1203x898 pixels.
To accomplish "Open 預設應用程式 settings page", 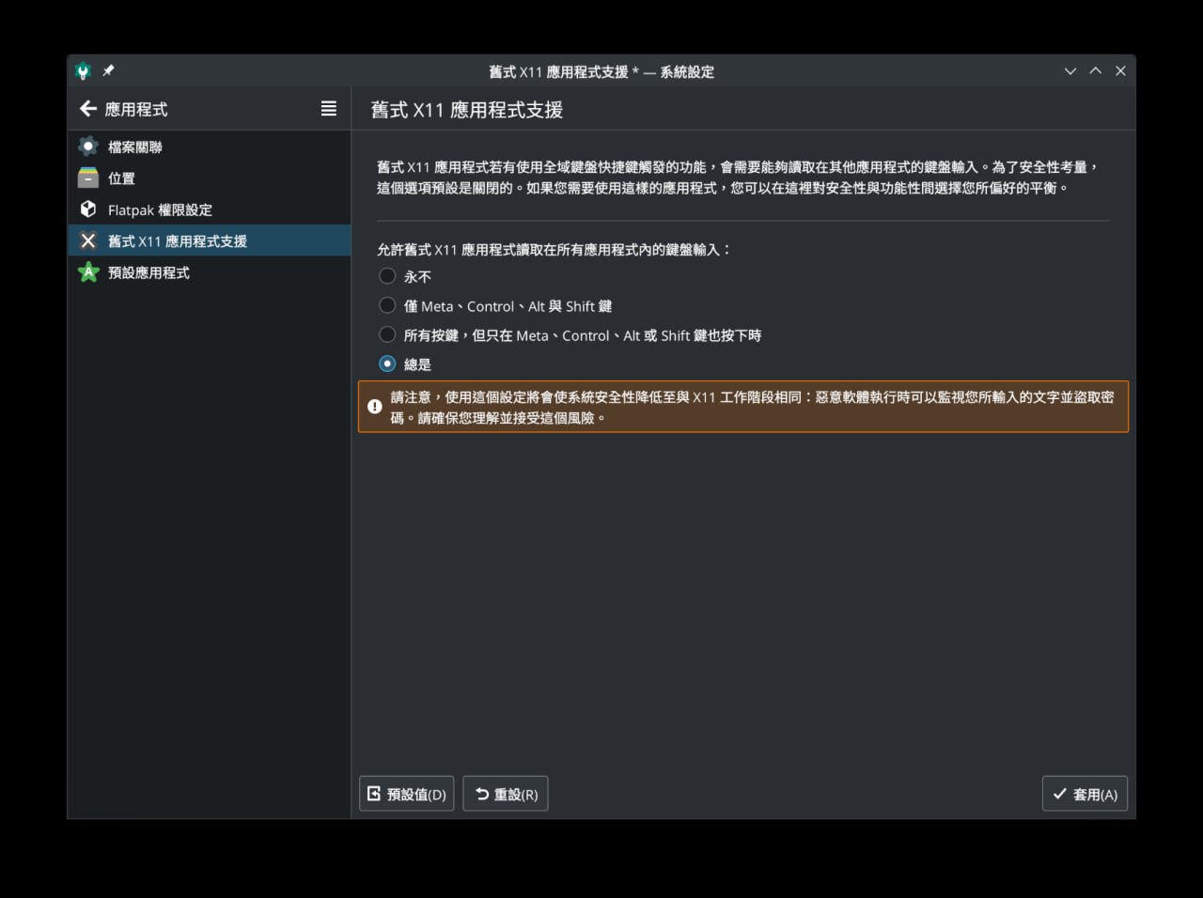I will 148,272.
